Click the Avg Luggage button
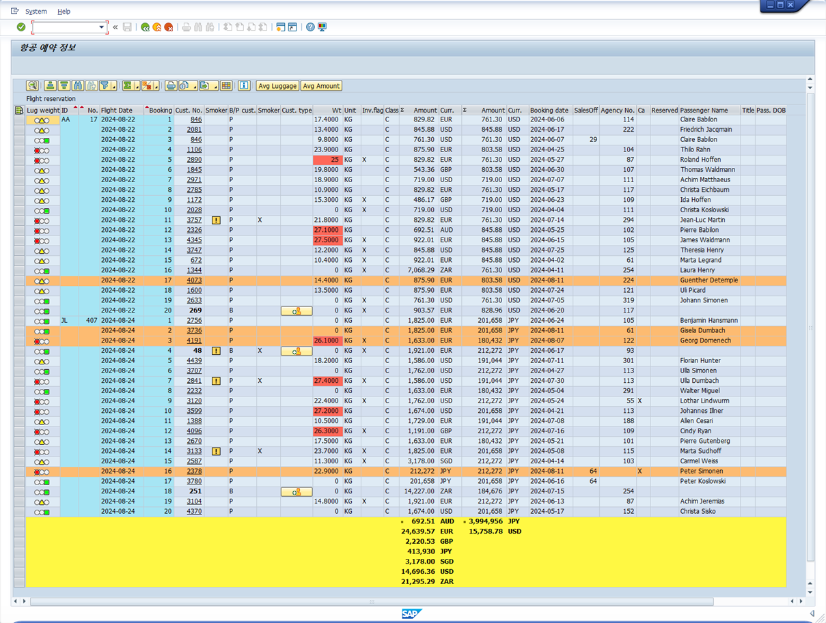Screen dimensions: 826x623 [277, 86]
